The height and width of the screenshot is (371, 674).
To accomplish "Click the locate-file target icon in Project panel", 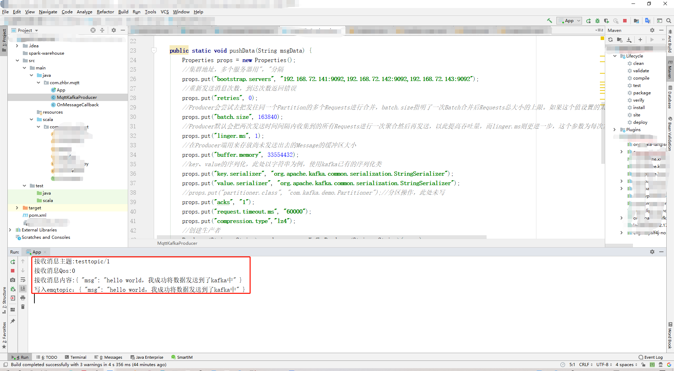I will pyautogui.click(x=93, y=30).
